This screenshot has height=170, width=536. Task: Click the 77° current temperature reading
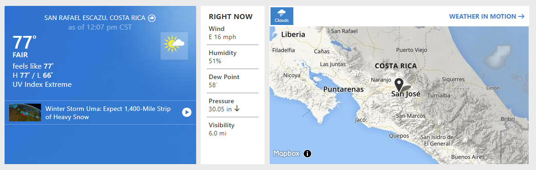(25, 42)
